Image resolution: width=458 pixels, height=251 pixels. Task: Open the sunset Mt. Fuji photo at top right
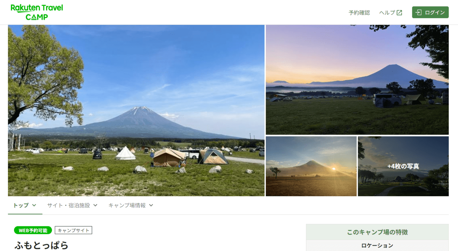click(357, 80)
